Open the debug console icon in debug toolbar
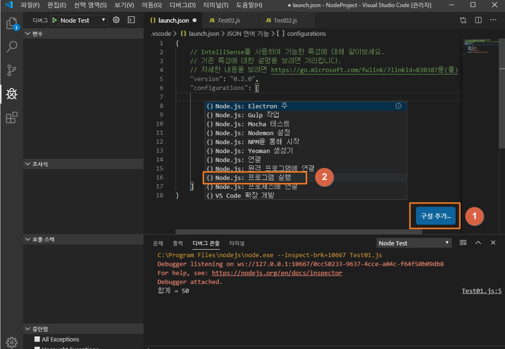The height and width of the screenshot is (349, 505). pyautogui.click(x=131, y=20)
